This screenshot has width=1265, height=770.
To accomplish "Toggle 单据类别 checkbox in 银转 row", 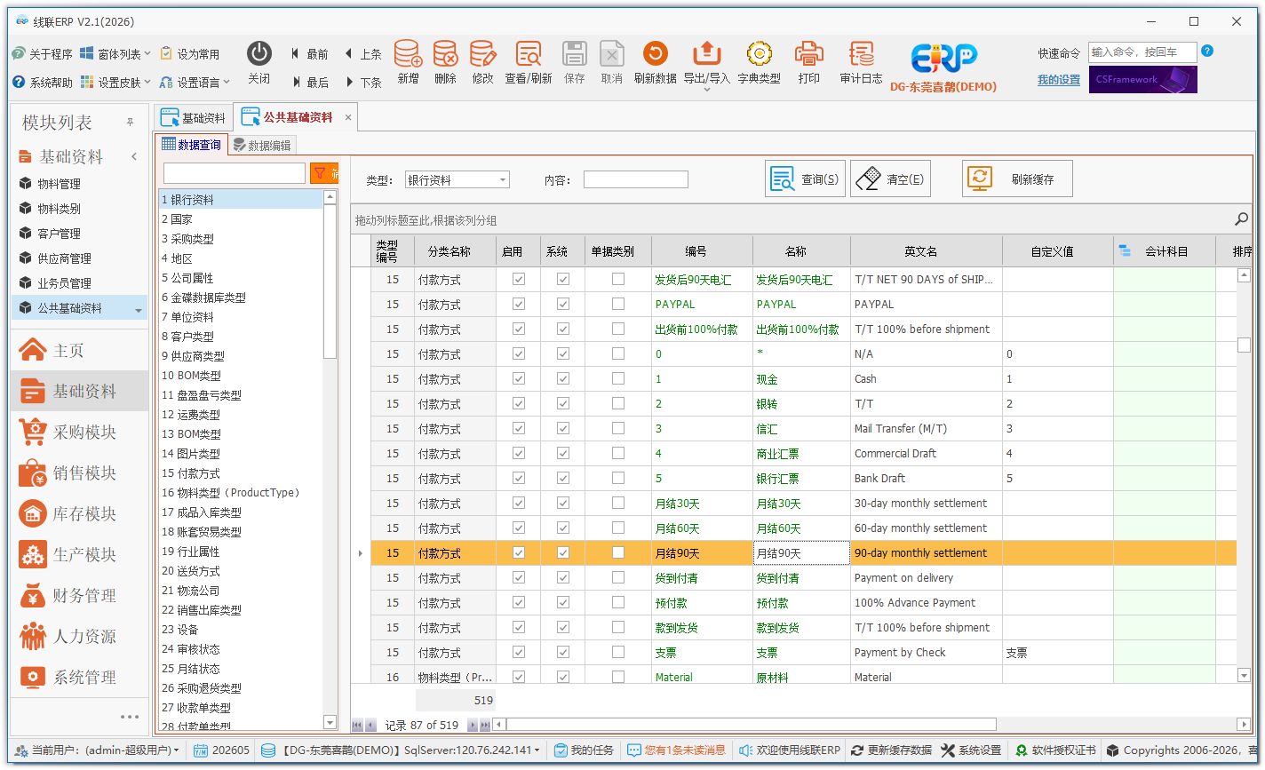I will click(617, 403).
